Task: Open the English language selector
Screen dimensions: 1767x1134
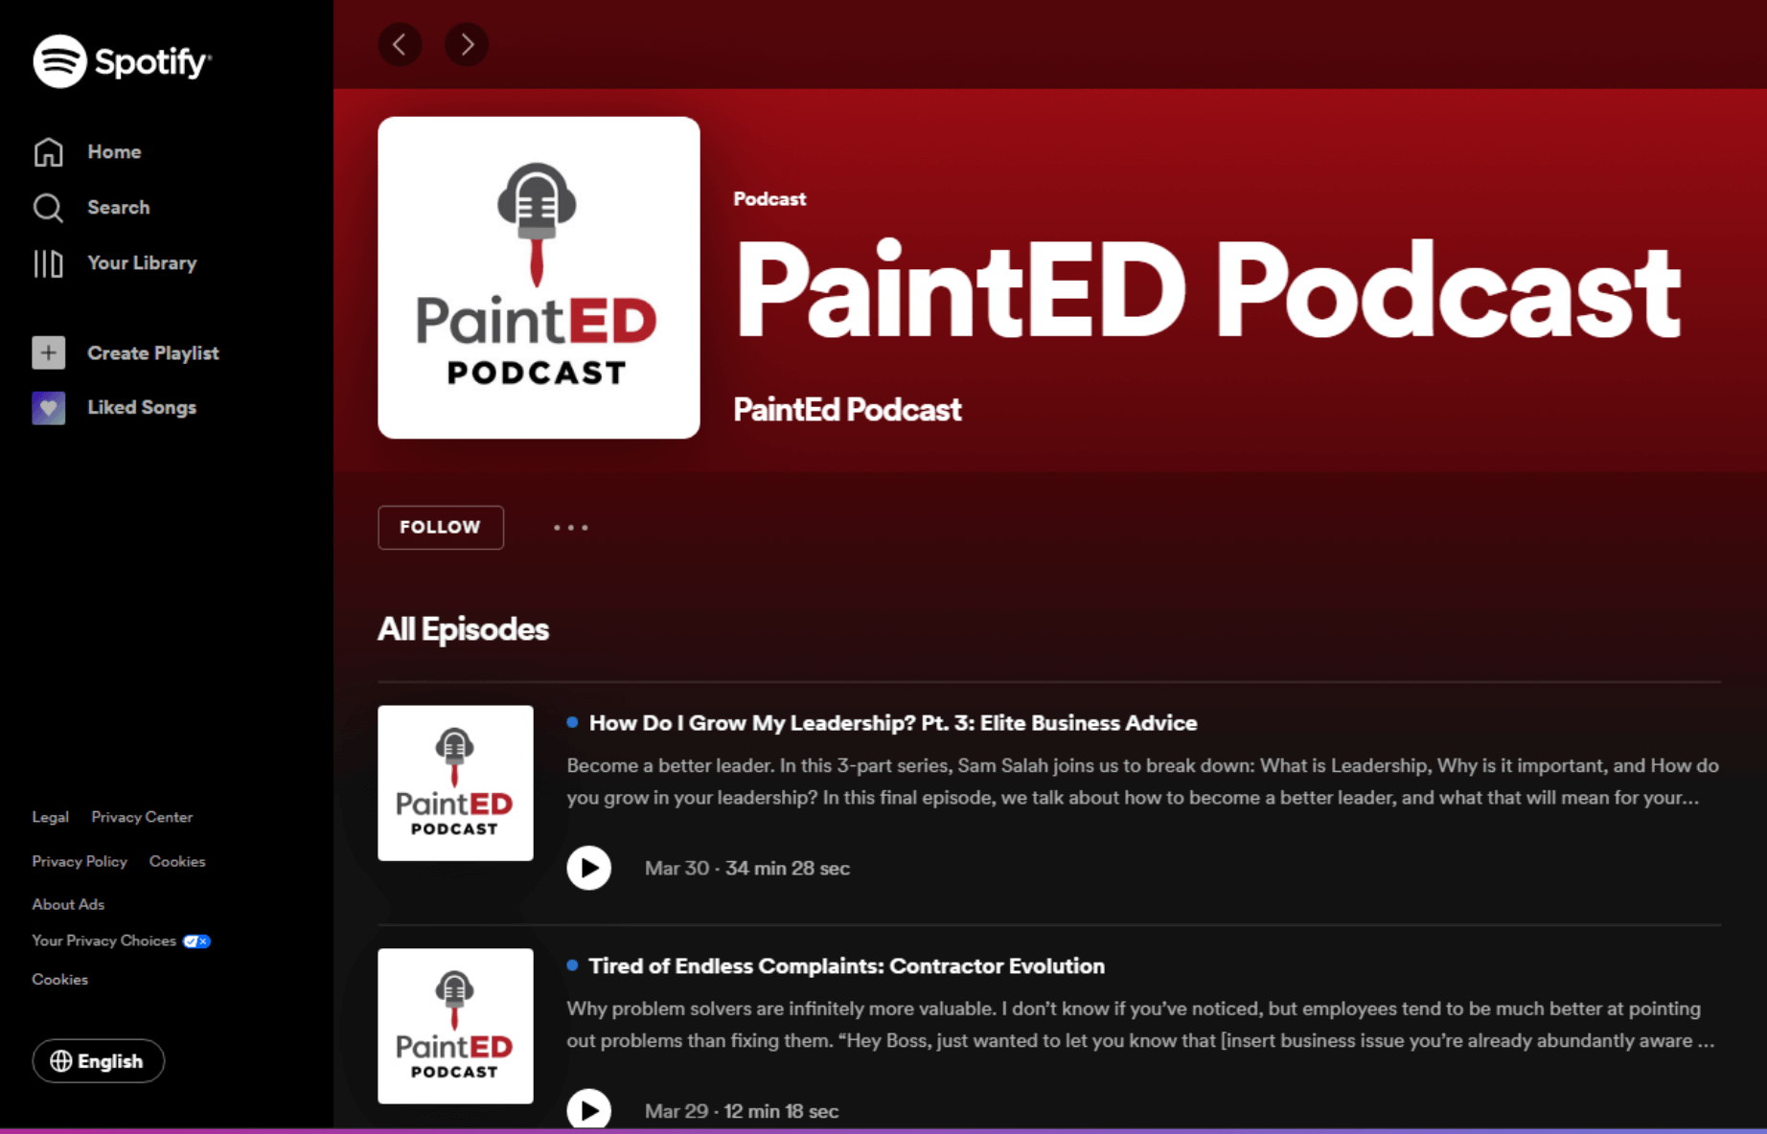Action: tap(99, 1061)
